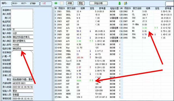This screenshot has width=174, height=101.
Task: Click the 录入时间 field 2020-06-16 09:56:50
Action: point(23,87)
